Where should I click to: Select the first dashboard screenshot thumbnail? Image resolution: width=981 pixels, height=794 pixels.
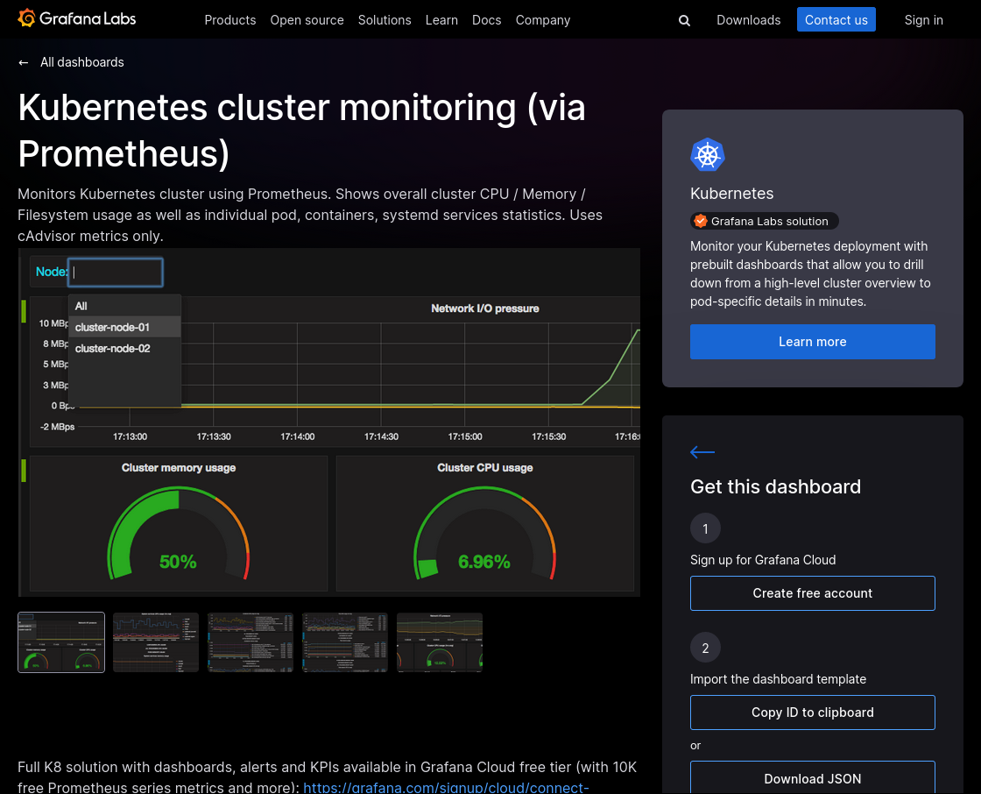[x=61, y=642]
